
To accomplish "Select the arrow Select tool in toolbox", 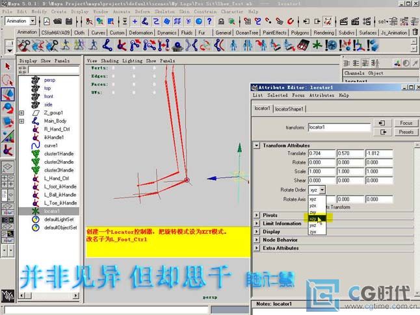I will tap(8, 66).
